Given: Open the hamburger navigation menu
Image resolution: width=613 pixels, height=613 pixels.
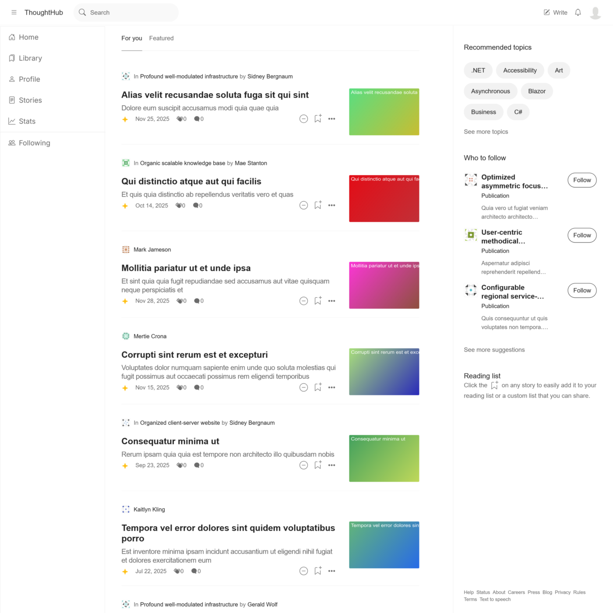Looking at the screenshot, I should (x=14, y=12).
